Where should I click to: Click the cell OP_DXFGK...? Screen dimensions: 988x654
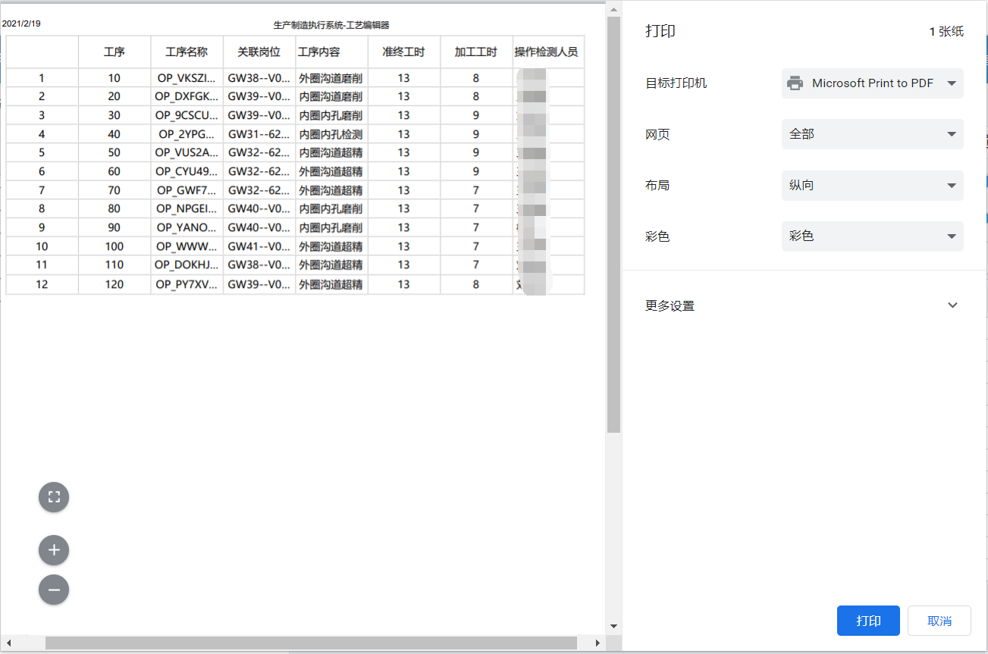(x=187, y=96)
